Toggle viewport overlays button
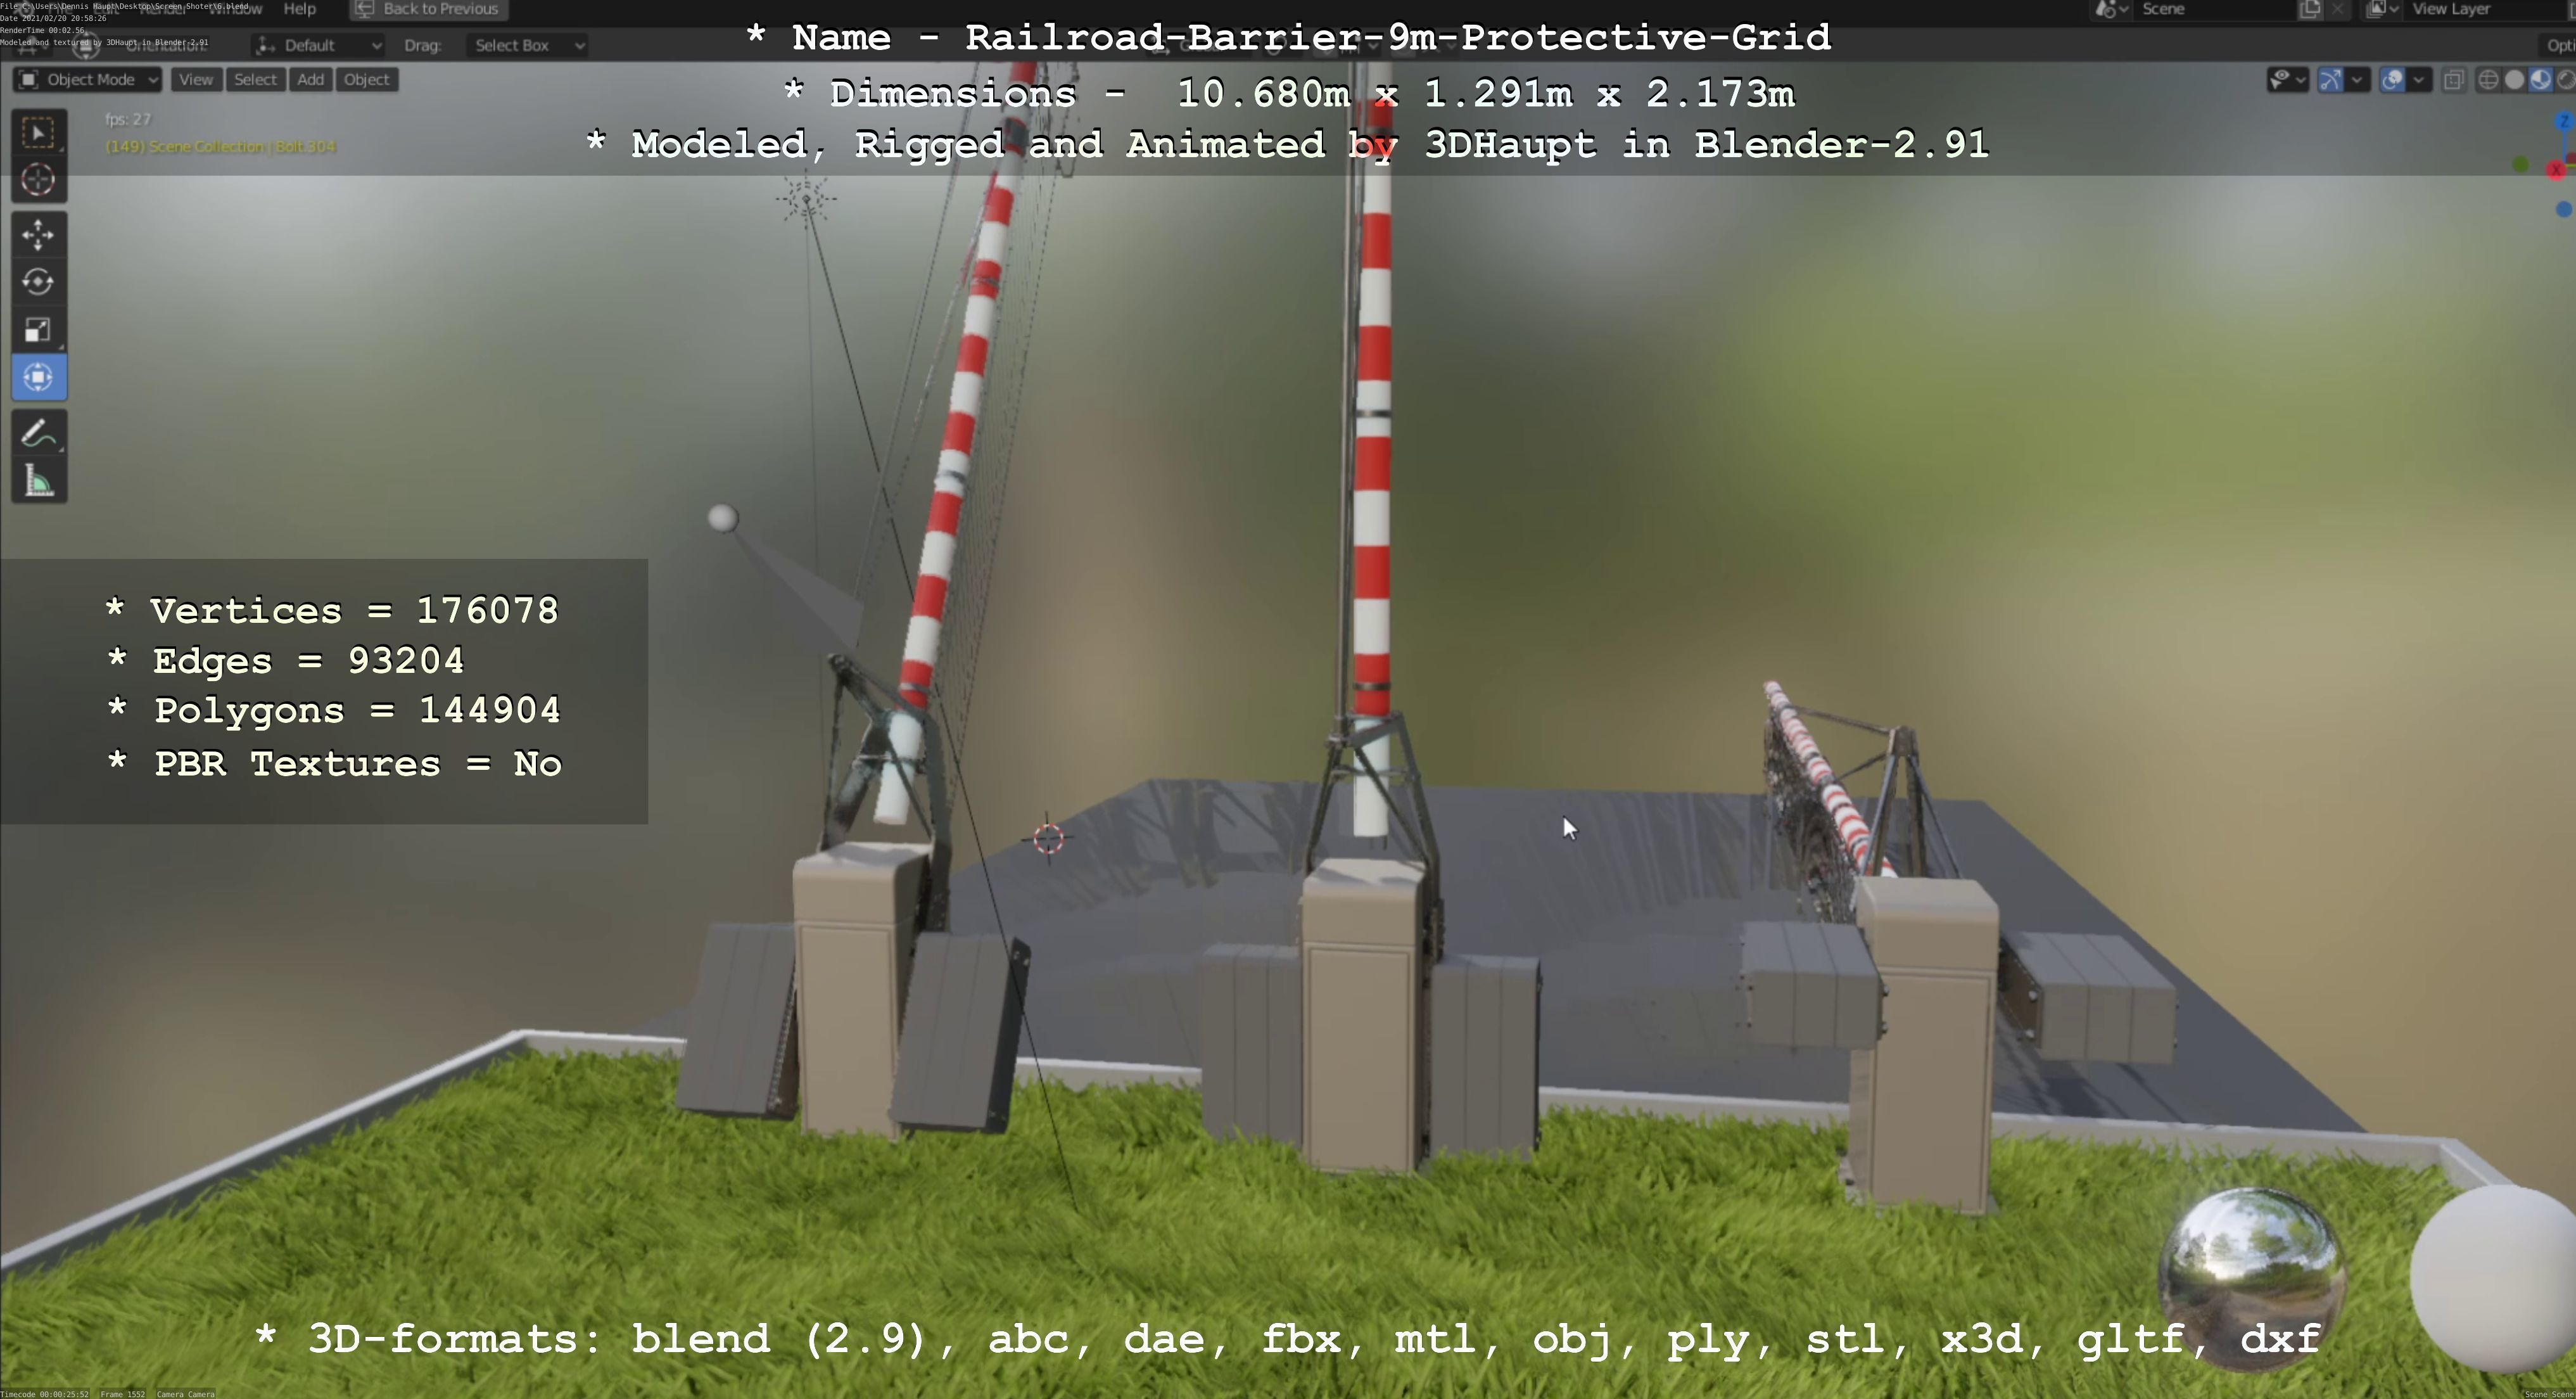2576x1399 pixels. click(2392, 80)
